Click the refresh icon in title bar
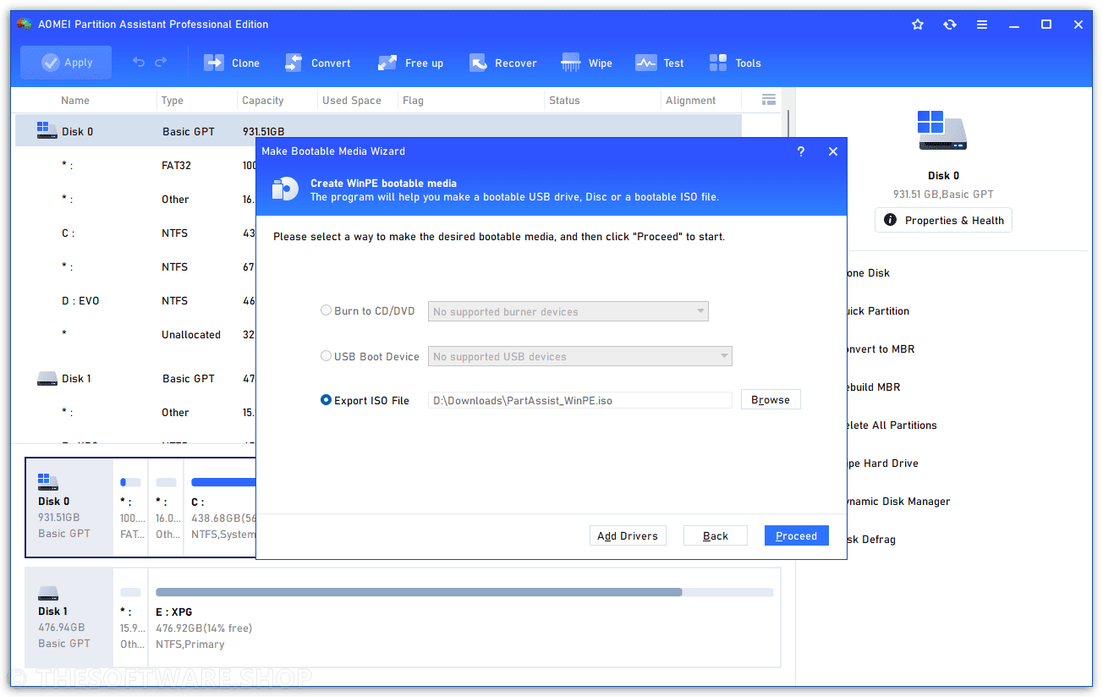The width and height of the screenshot is (1103, 697). (x=950, y=25)
